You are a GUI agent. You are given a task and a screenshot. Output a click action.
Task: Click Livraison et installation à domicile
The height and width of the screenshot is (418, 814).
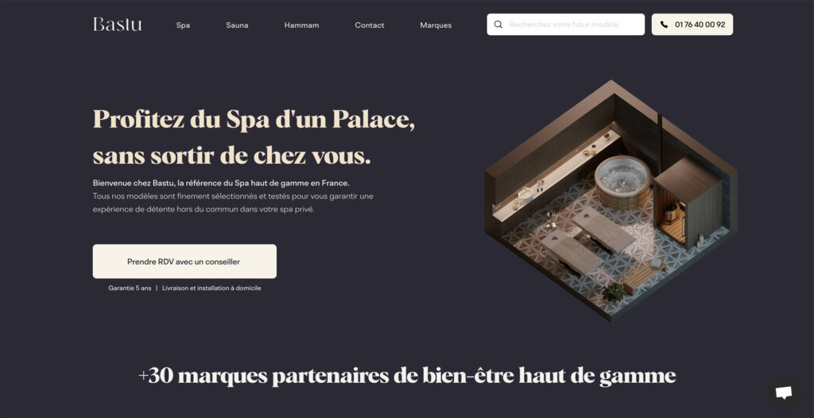[211, 288]
